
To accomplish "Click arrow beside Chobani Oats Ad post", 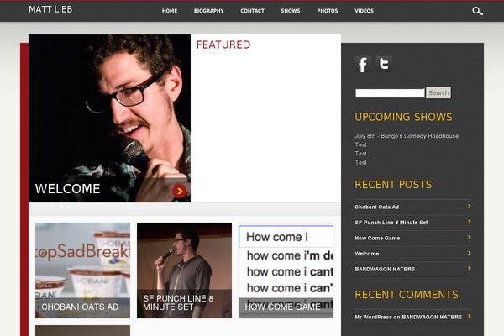I will coord(470,207).
